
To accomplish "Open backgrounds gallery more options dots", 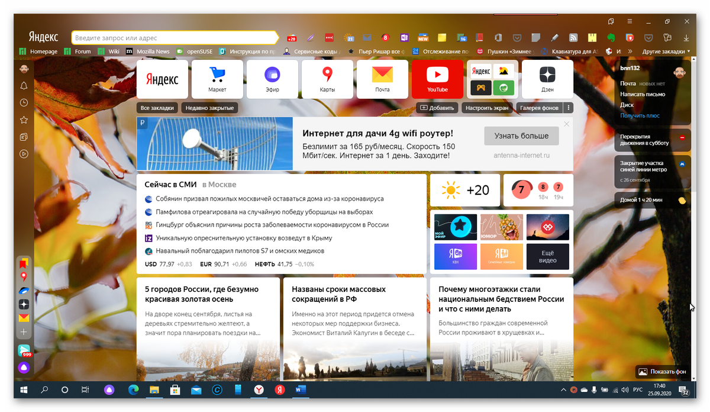I will [x=569, y=108].
